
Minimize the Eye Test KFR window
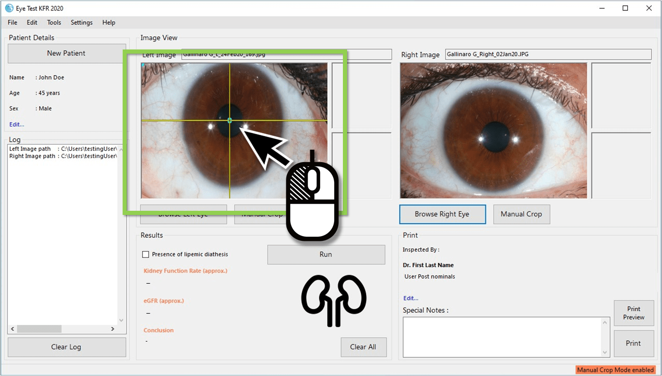602,8
